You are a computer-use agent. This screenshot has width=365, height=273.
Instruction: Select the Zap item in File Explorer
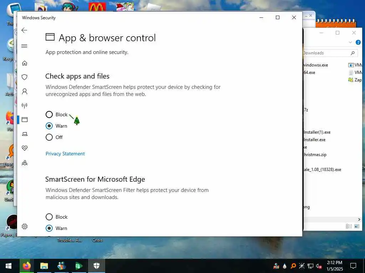tap(355, 80)
